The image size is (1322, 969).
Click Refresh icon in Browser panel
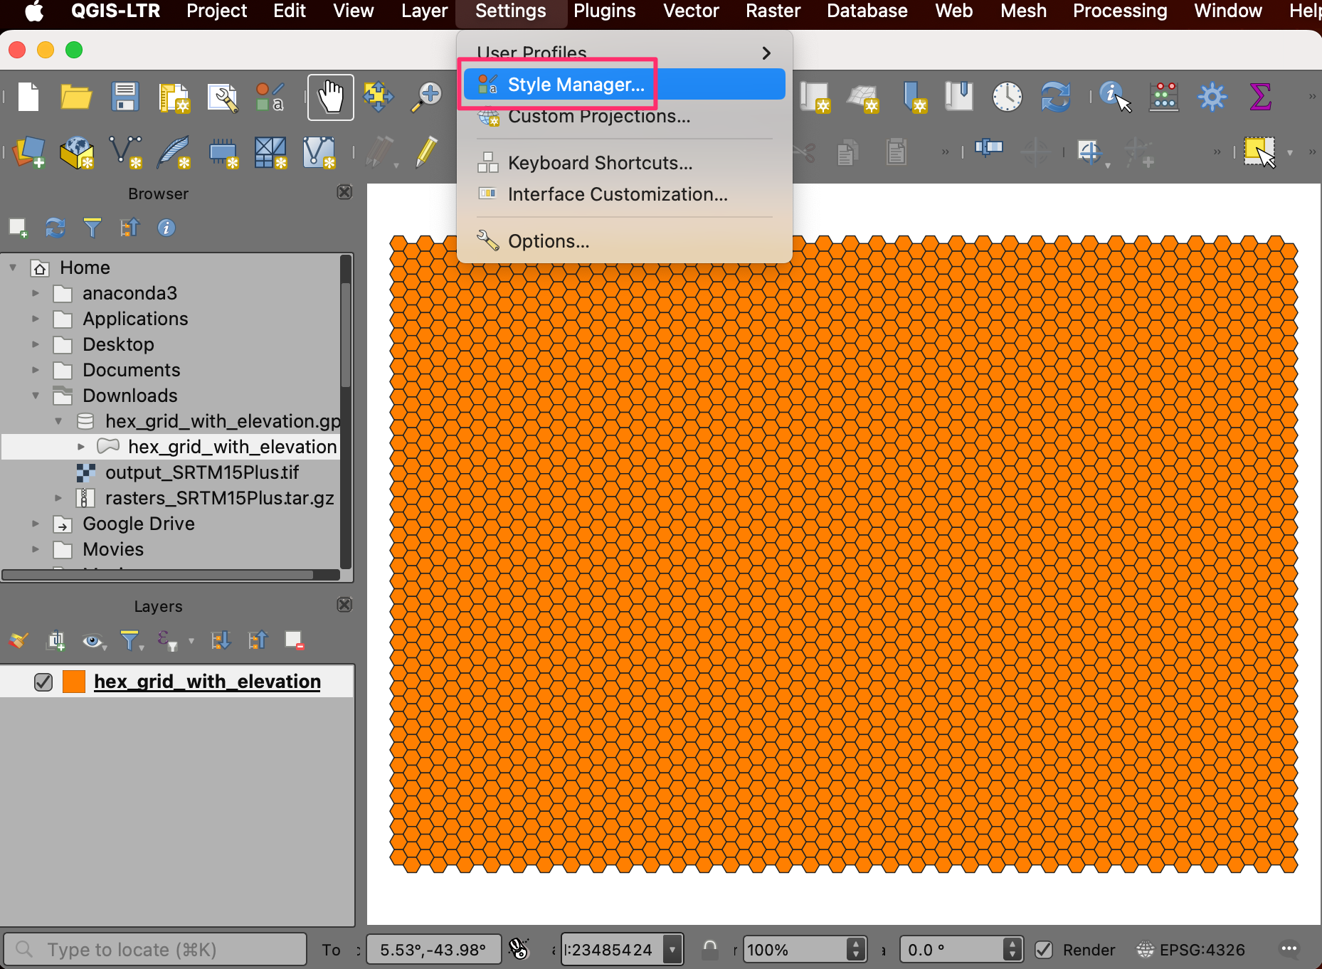pyautogui.click(x=55, y=228)
